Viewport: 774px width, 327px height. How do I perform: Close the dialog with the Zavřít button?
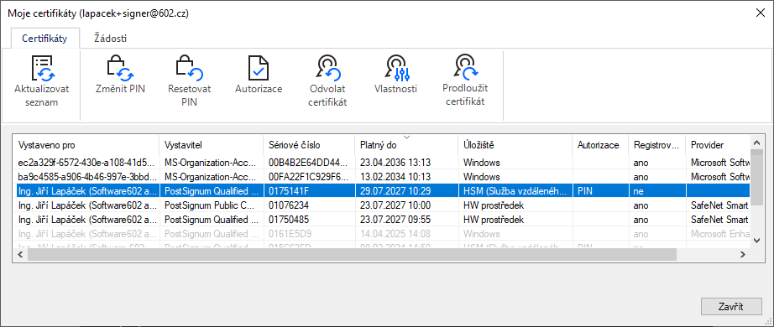(731, 306)
